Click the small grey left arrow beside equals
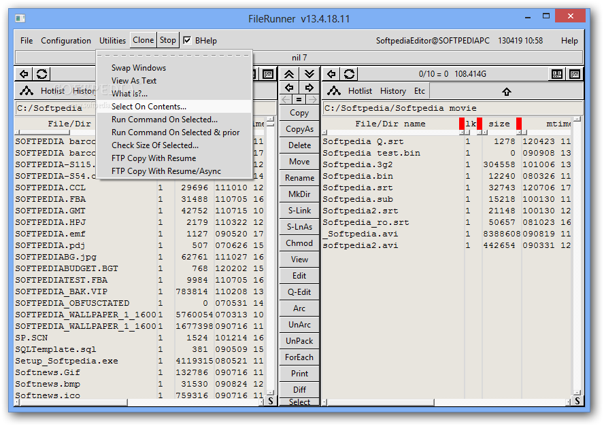 286,99
